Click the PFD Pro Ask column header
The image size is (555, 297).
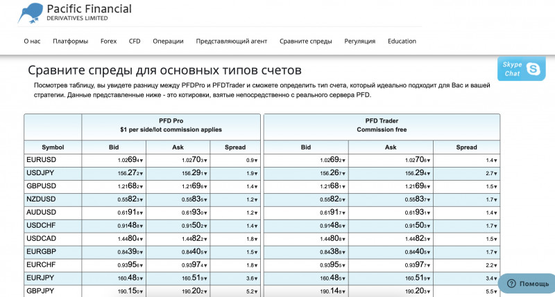(178, 147)
